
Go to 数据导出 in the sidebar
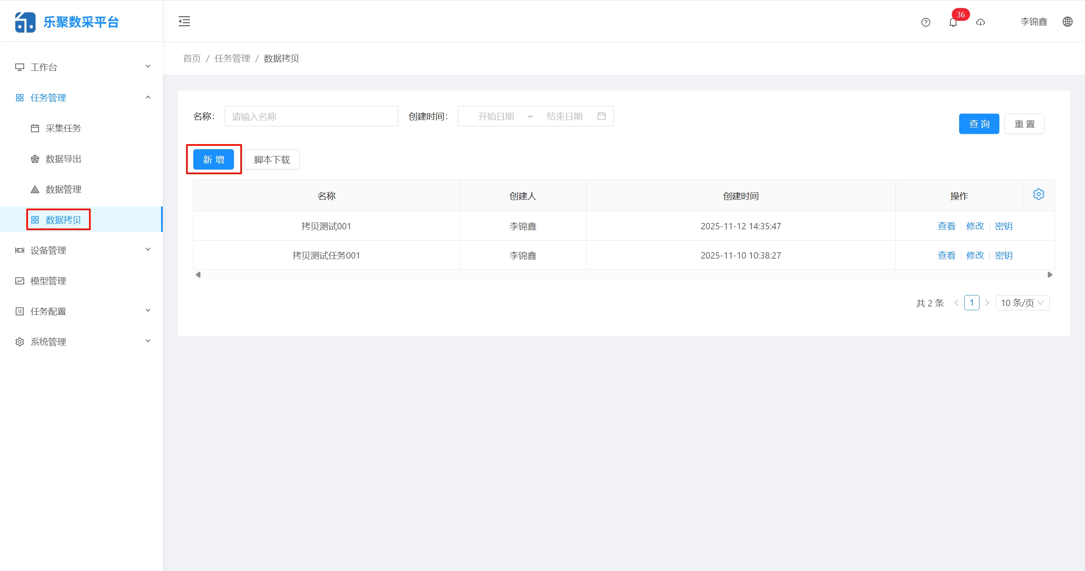(63, 159)
